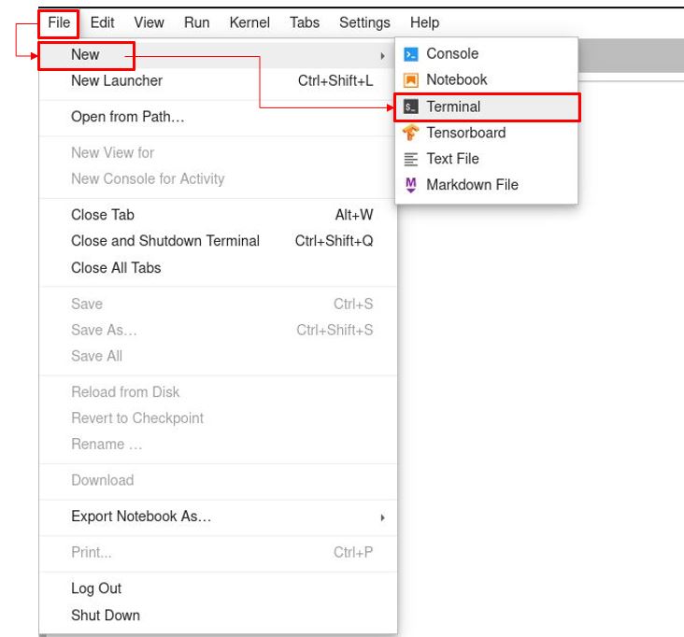
Task: Expand Export Notebook As submenu arrow
Action: [x=382, y=517]
